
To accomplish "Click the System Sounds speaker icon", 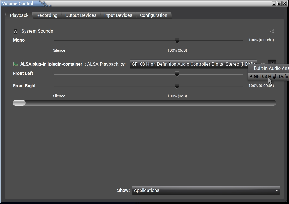I will coord(15,31).
